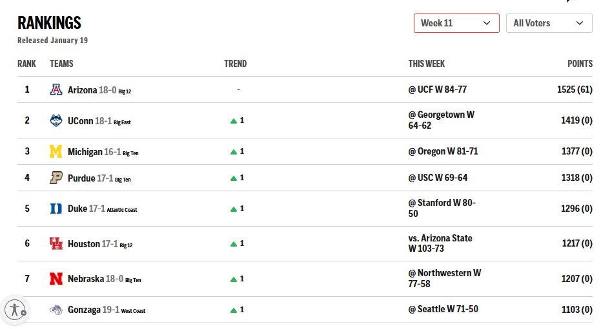Click the Nebraska team name link
This screenshot has width=612, height=329.
85,279
